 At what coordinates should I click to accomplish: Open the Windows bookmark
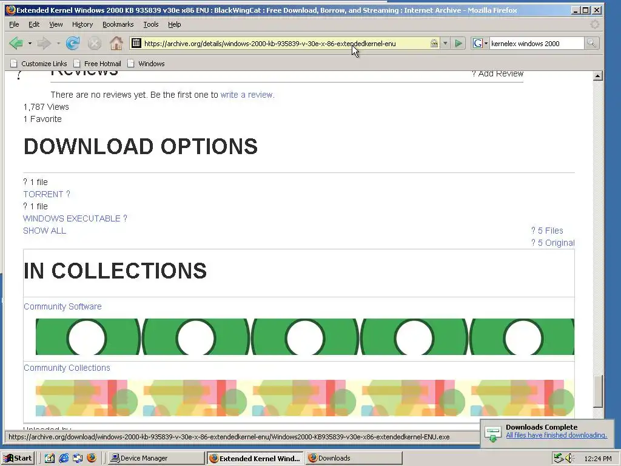(x=146, y=63)
